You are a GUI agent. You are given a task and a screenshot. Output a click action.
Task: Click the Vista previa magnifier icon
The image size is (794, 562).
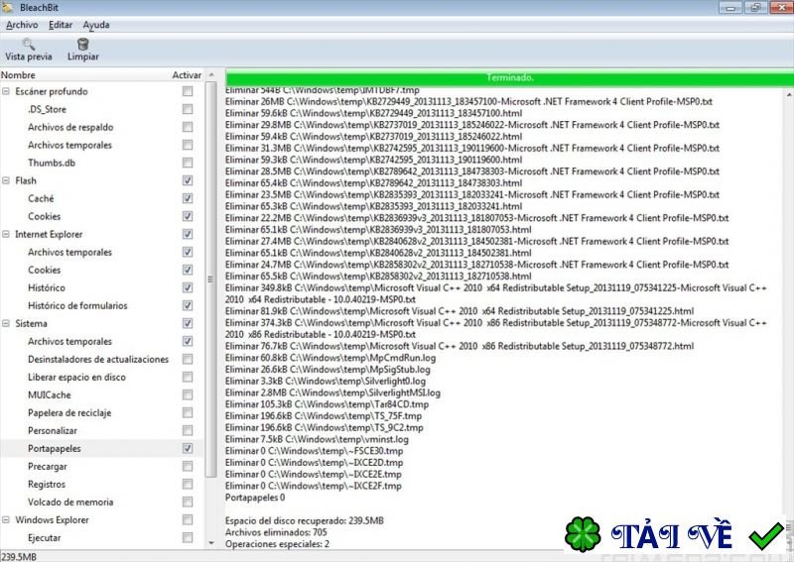(x=29, y=44)
